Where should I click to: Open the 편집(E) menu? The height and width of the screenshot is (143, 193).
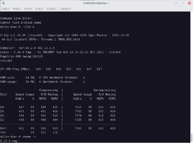[x=17, y=9]
